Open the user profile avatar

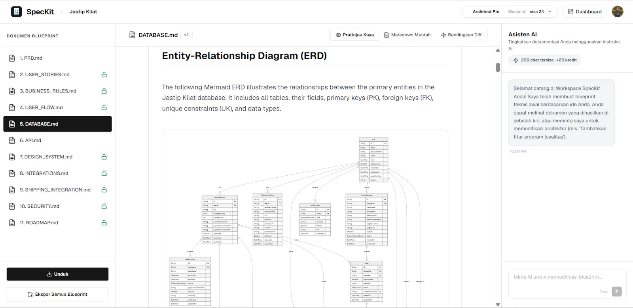(x=618, y=12)
